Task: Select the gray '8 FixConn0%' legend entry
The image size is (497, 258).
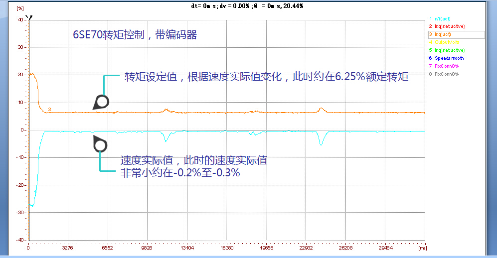Action: tap(444, 74)
